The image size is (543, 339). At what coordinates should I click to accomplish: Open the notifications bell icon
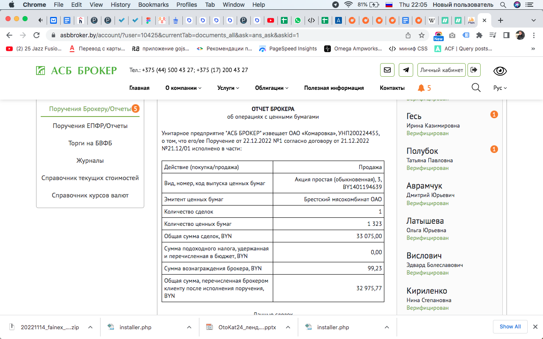421,88
